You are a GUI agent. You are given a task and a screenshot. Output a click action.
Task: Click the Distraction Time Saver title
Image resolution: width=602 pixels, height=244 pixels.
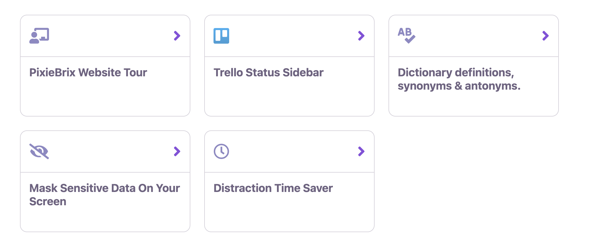(273, 188)
